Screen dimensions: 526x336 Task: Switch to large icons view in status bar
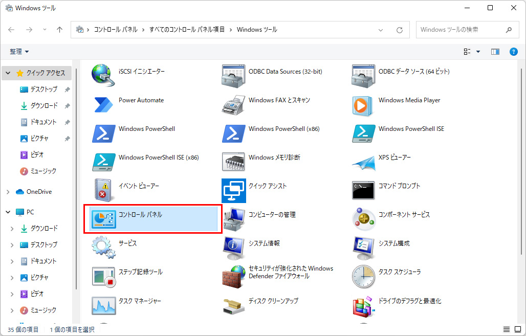click(518, 329)
